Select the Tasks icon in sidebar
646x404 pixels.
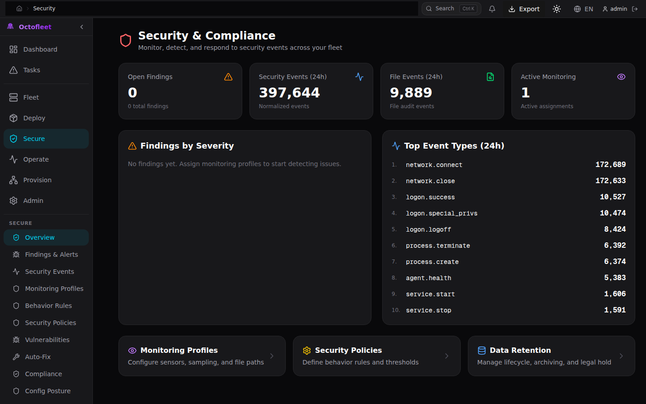point(13,70)
